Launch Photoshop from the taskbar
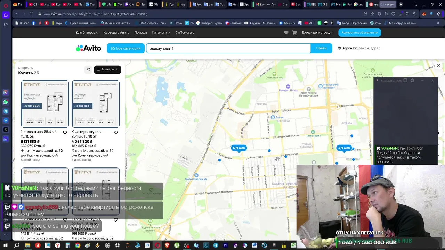The image size is (445, 250). click(147, 245)
